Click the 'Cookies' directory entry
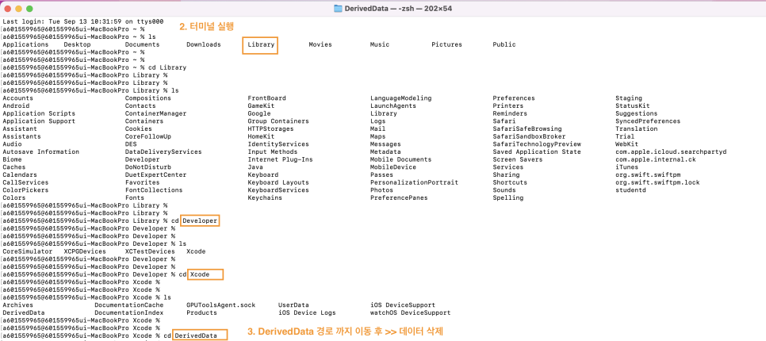 [138, 128]
